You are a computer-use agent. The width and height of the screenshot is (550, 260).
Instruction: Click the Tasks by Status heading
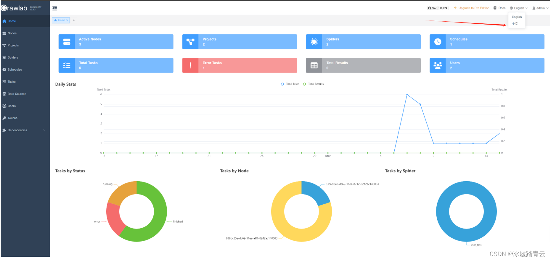pyautogui.click(x=70, y=171)
